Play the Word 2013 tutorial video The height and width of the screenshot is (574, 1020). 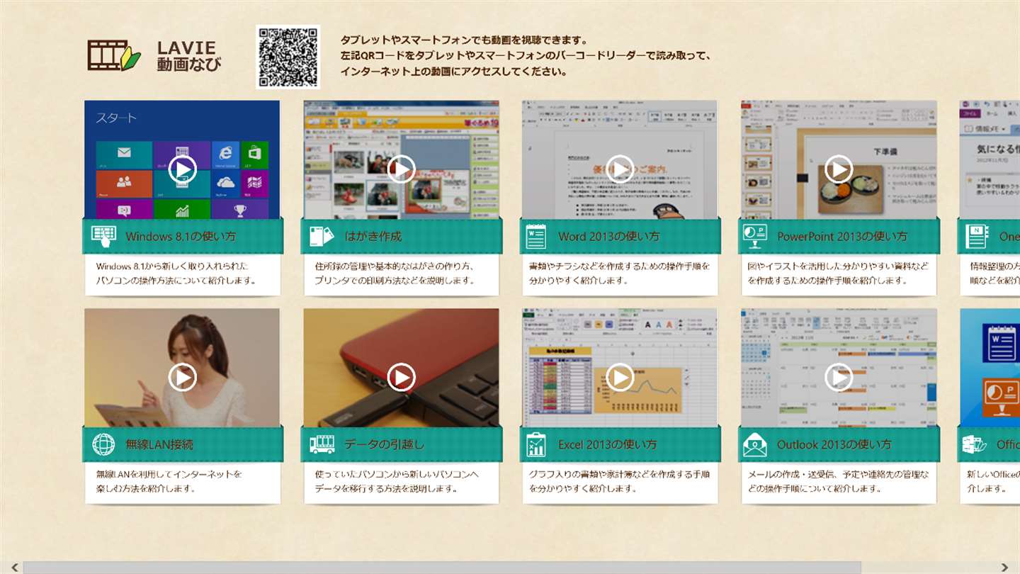[620, 169]
